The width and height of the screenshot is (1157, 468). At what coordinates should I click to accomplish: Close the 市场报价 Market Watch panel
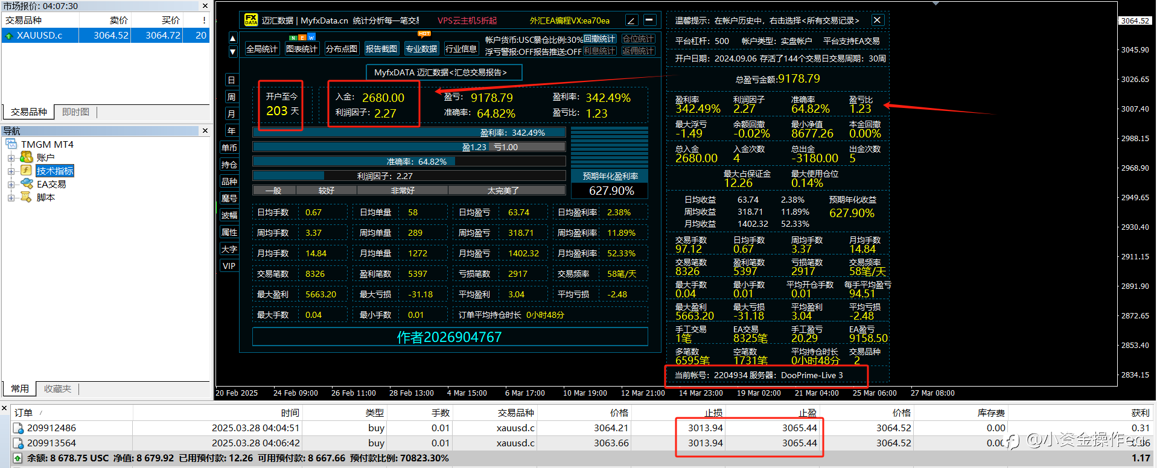click(205, 5)
